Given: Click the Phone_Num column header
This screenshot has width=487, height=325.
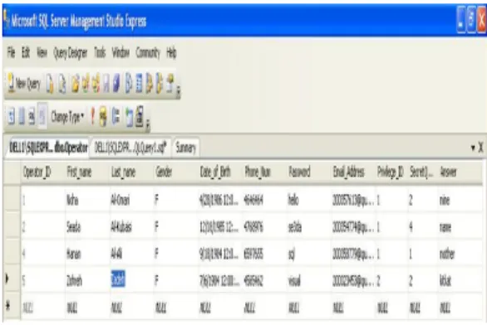Looking at the screenshot, I should 264,172.
